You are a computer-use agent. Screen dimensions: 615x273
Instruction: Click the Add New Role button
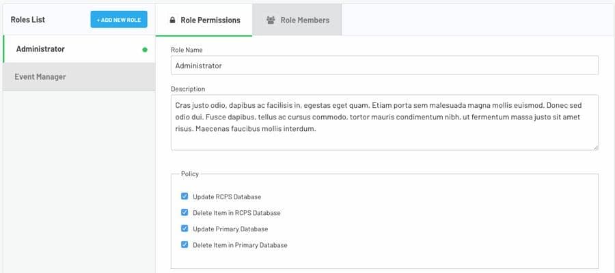[x=119, y=20]
